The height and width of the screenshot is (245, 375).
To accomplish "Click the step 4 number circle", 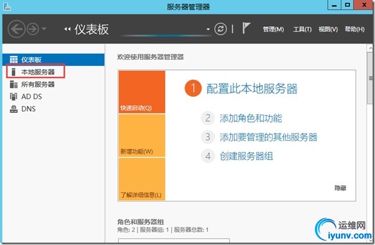I will [208, 156].
